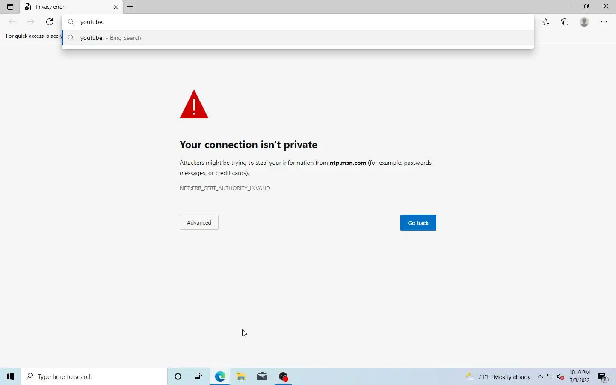Click 'For quick access' favorites bar text

pos(33,36)
